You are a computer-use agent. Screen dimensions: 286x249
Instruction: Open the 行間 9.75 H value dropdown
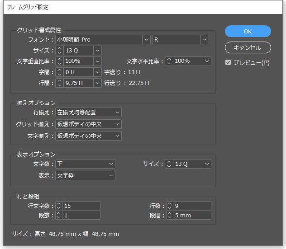pyautogui.click(x=98, y=83)
